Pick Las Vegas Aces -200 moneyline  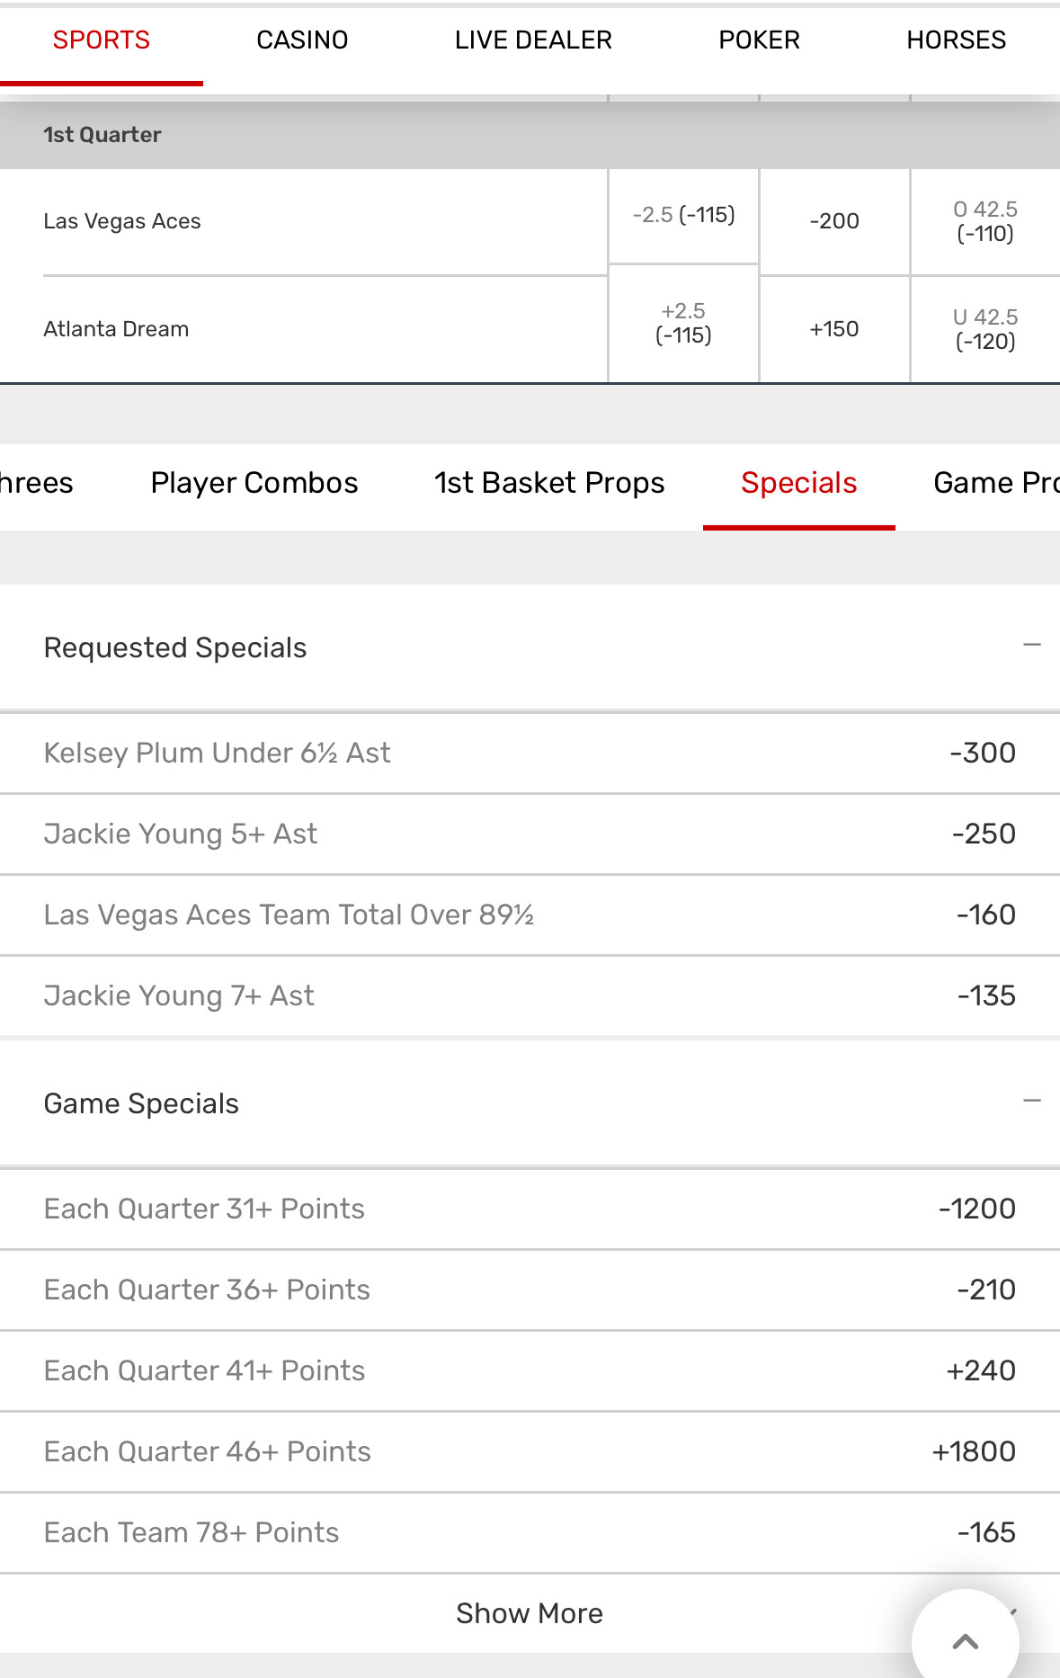tap(834, 221)
